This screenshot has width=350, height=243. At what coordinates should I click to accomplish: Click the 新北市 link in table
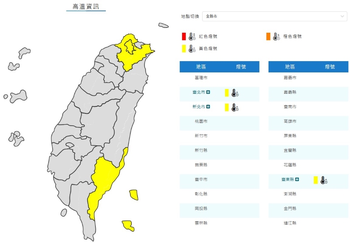click(x=199, y=107)
